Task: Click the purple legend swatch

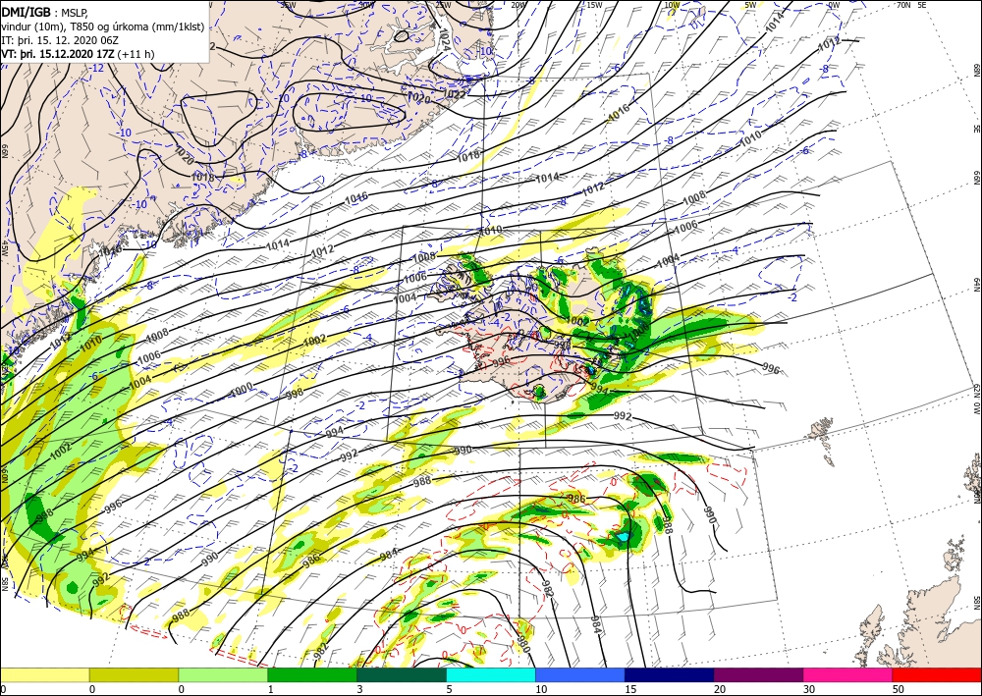Action: click(758, 674)
